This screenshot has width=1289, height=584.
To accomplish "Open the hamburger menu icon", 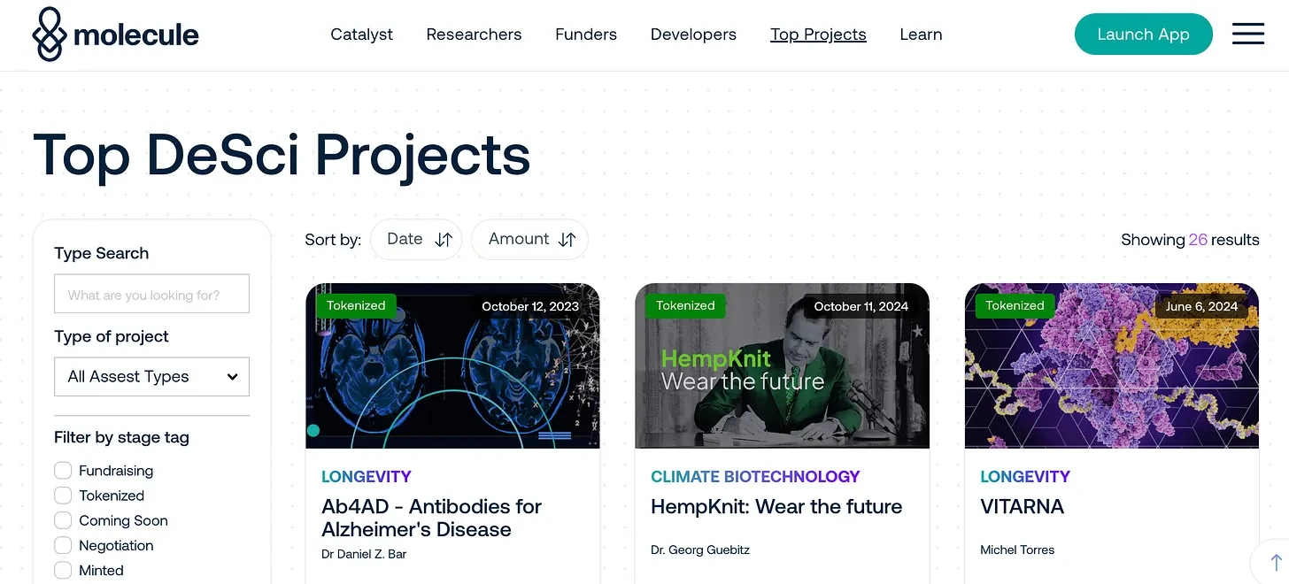I will click(1248, 35).
